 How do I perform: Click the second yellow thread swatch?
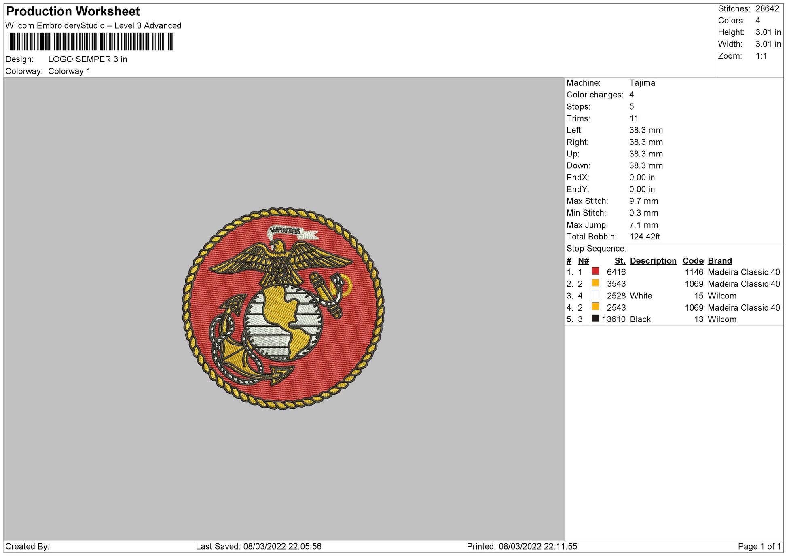(x=595, y=307)
